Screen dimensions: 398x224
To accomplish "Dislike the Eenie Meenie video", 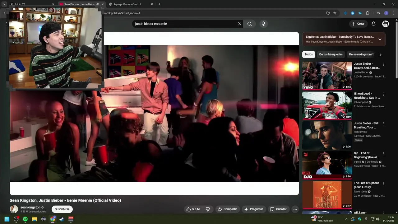I will coord(208,209).
